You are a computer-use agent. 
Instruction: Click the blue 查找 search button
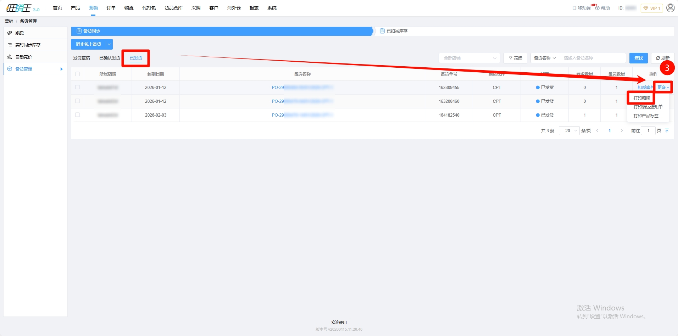[x=638, y=58]
